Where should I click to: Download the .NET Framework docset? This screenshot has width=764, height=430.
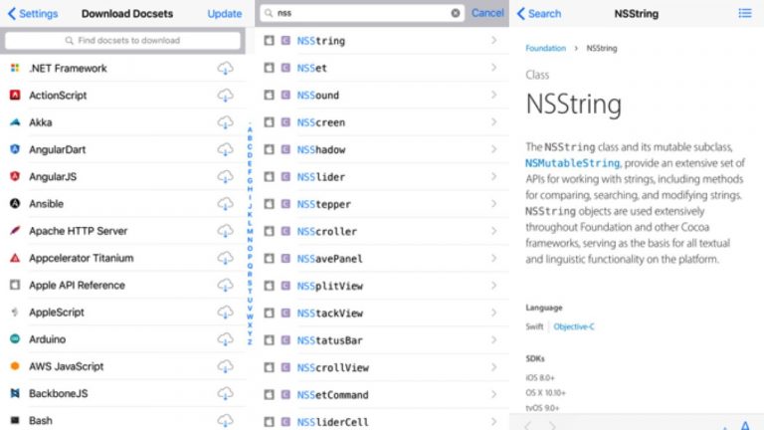[x=225, y=69]
